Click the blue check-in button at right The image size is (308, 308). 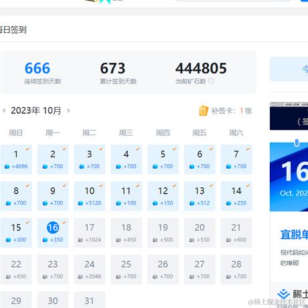tap(289, 69)
